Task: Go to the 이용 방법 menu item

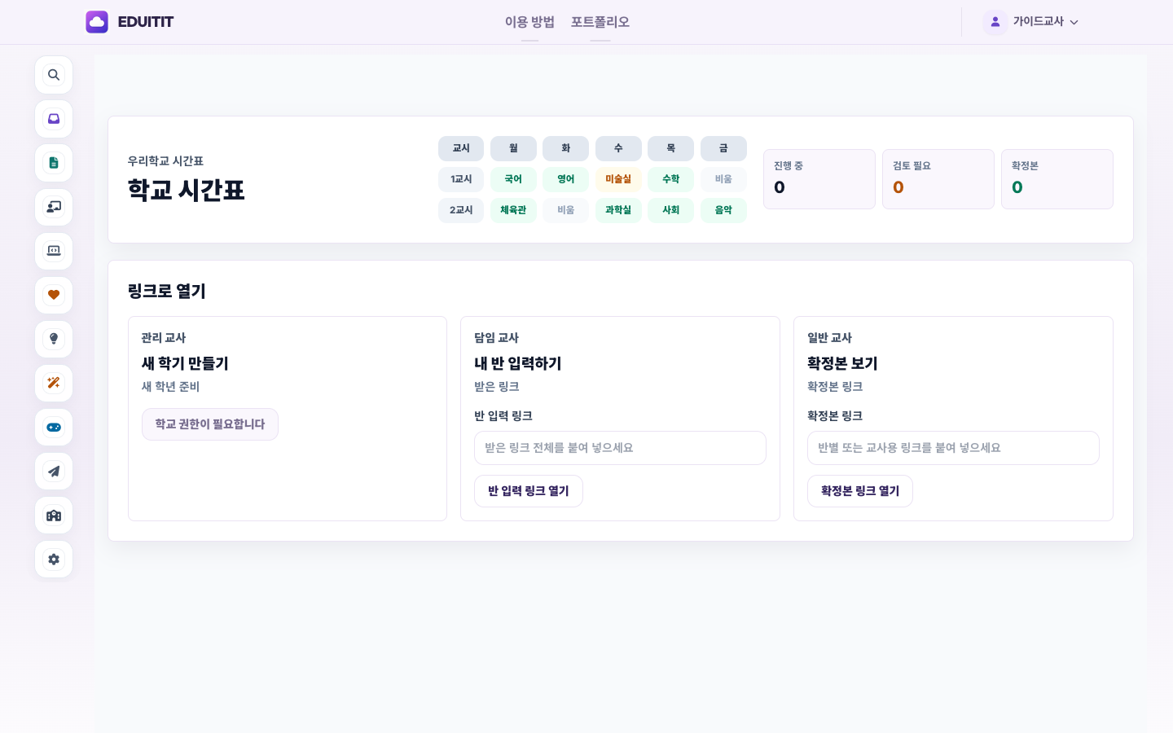Action: pos(529,22)
